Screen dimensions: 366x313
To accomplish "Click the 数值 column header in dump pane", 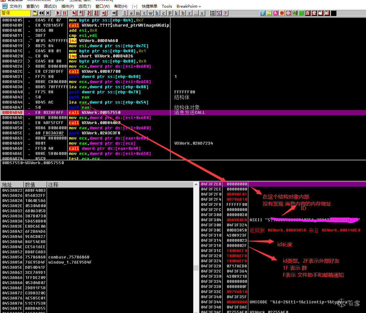I will click(x=35, y=185).
